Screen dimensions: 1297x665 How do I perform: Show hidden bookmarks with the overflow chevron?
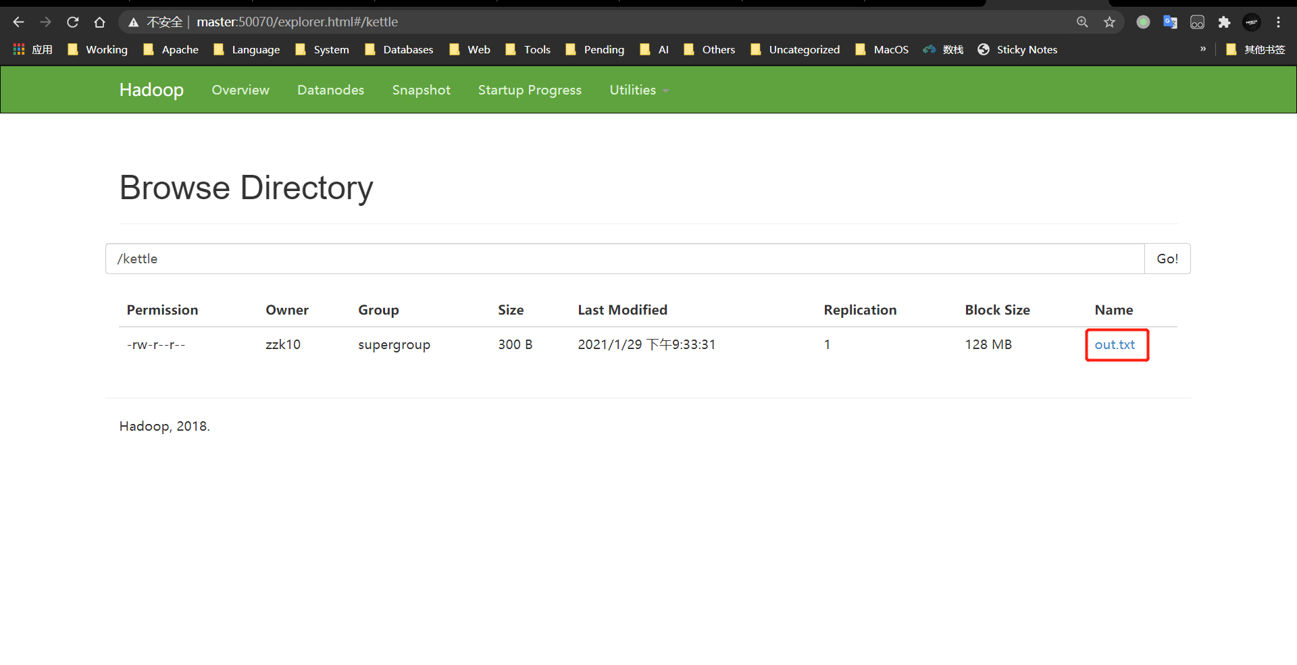(1203, 49)
